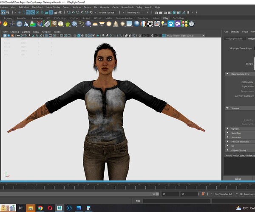Open the viewport Renderer menu
Image resolution: width=255 pixels, height=212 pixels.
(x=46, y=32)
